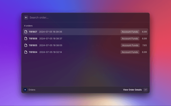Click the Search order input field
Viewport: 171px width, 106px height.
pyautogui.click(x=80, y=17)
